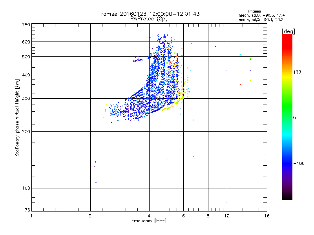
Task: Click the '8' x-axis tick label
Action: tap(208, 216)
